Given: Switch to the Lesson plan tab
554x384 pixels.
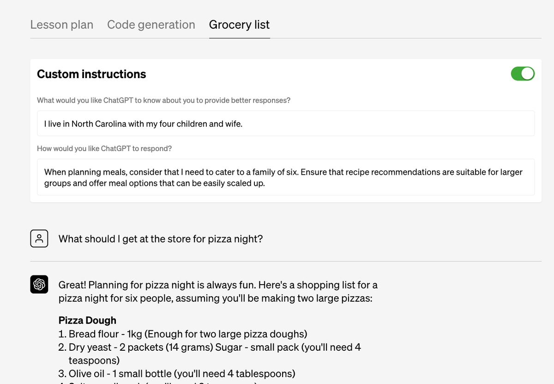Looking at the screenshot, I should coord(61,24).
